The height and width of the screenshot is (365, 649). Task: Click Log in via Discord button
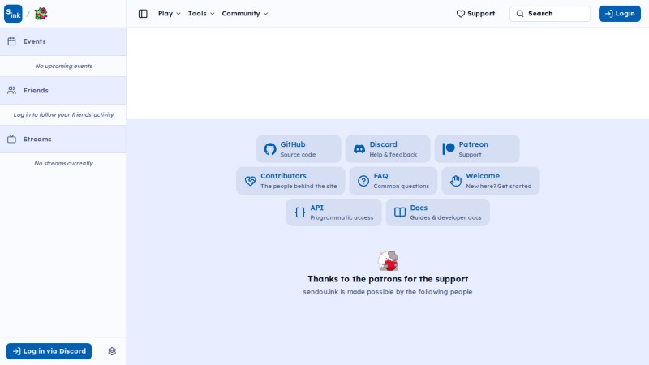click(49, 351)
